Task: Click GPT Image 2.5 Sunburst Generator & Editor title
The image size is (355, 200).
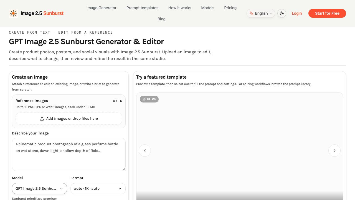Action: pyautogui.click(x=86, y=42)
